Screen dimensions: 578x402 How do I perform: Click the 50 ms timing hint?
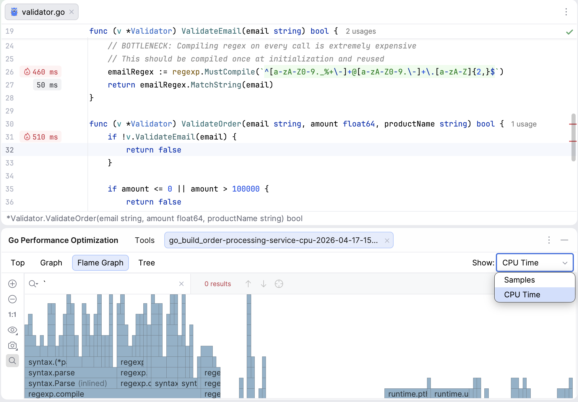point(47,85)
